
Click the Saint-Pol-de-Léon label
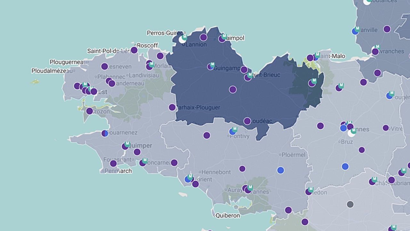click(x=108, y=51)
